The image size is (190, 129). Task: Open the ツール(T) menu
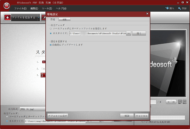pos(47,8)
